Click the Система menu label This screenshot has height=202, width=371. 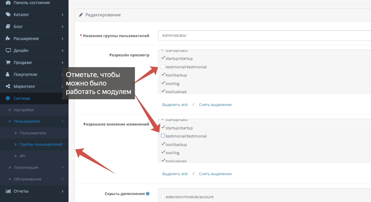point(22,98)
